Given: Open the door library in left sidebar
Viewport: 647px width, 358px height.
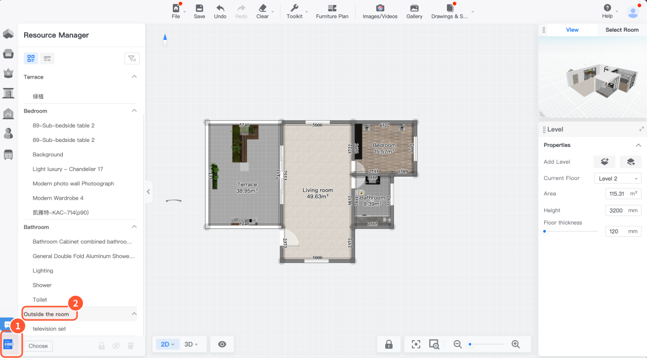Looking at the screenshot, I should [x=8, y=93].
